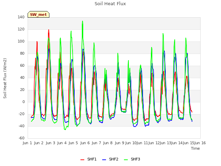
Task: Click the Jun 4 x-axis tick label
Action: point(62,143)
